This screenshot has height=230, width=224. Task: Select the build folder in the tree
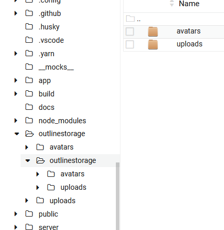point(46,94)
